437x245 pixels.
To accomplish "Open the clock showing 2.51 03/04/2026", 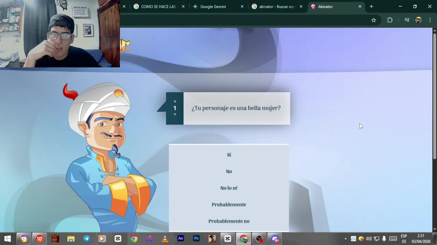I will [421, 239].
